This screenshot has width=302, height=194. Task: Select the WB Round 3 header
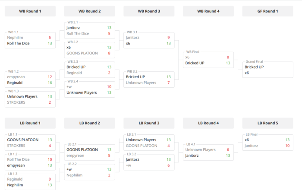pos(149,11)
